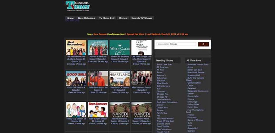Click the Google custom search field

pos(176,44)
